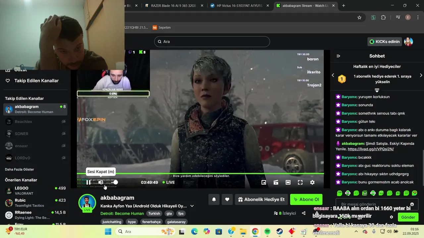Click the green S extension icon
Screen dimensions: 424x238
coord(373,18)
